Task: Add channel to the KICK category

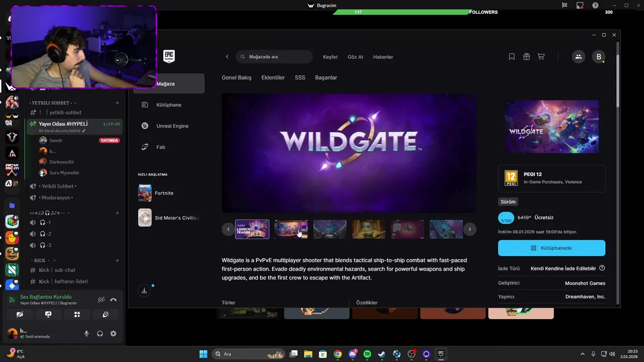Action: click(x=117, y=260)
